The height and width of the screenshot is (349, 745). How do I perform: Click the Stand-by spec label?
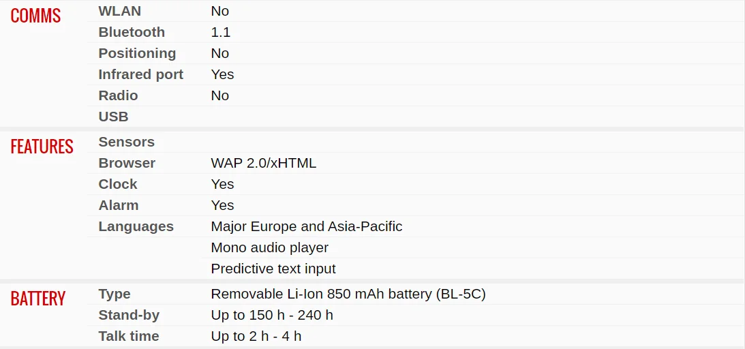(129, 315)
